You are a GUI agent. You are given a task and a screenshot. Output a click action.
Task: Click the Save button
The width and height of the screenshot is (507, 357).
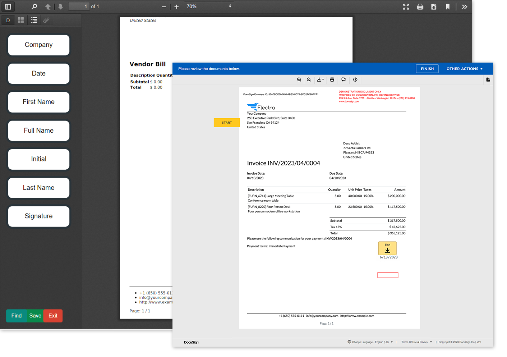[x=35, y=316]
